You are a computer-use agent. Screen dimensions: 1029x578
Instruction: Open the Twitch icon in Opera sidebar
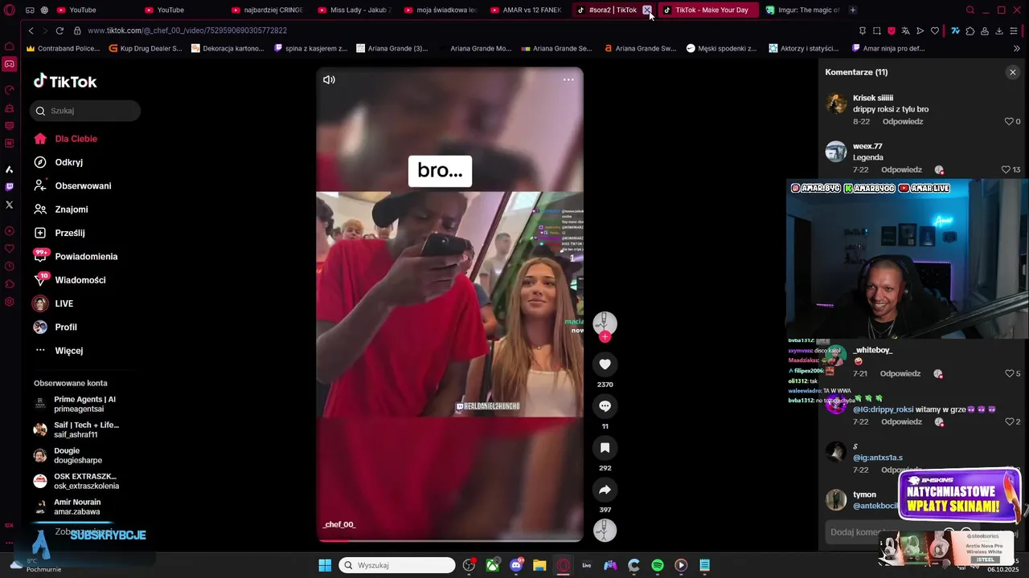10,186
